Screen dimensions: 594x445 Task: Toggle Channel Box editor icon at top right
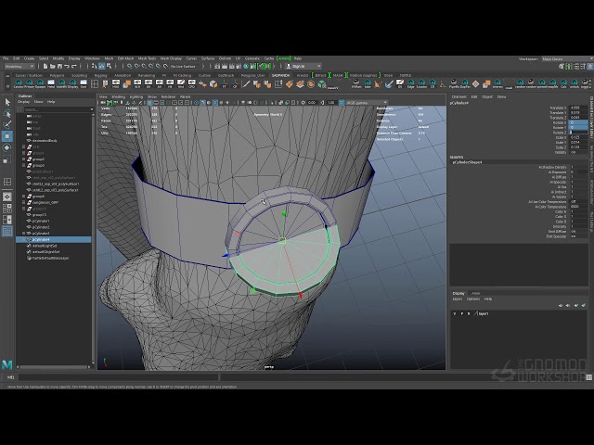[x=590, y=66]
